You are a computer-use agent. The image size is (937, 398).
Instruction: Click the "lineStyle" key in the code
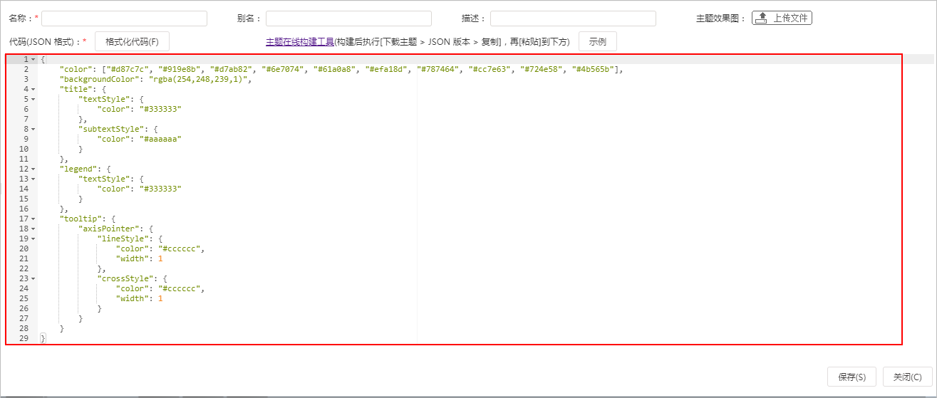pyautogui.click(x=123, y=239)
